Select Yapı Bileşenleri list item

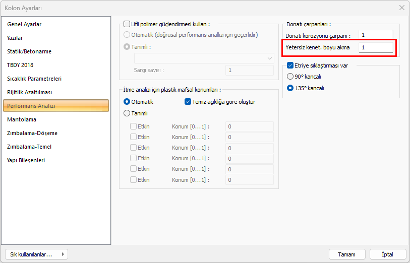[26, 160]
